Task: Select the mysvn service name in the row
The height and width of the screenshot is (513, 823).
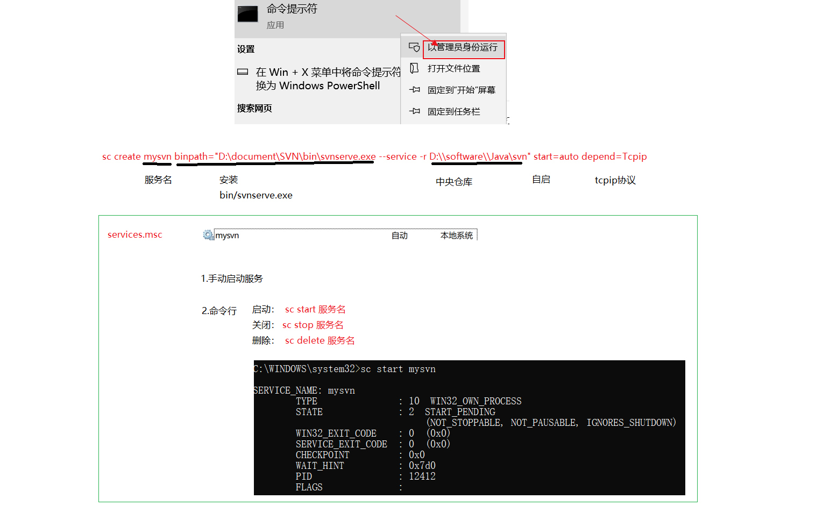Action: pos(228,236)
